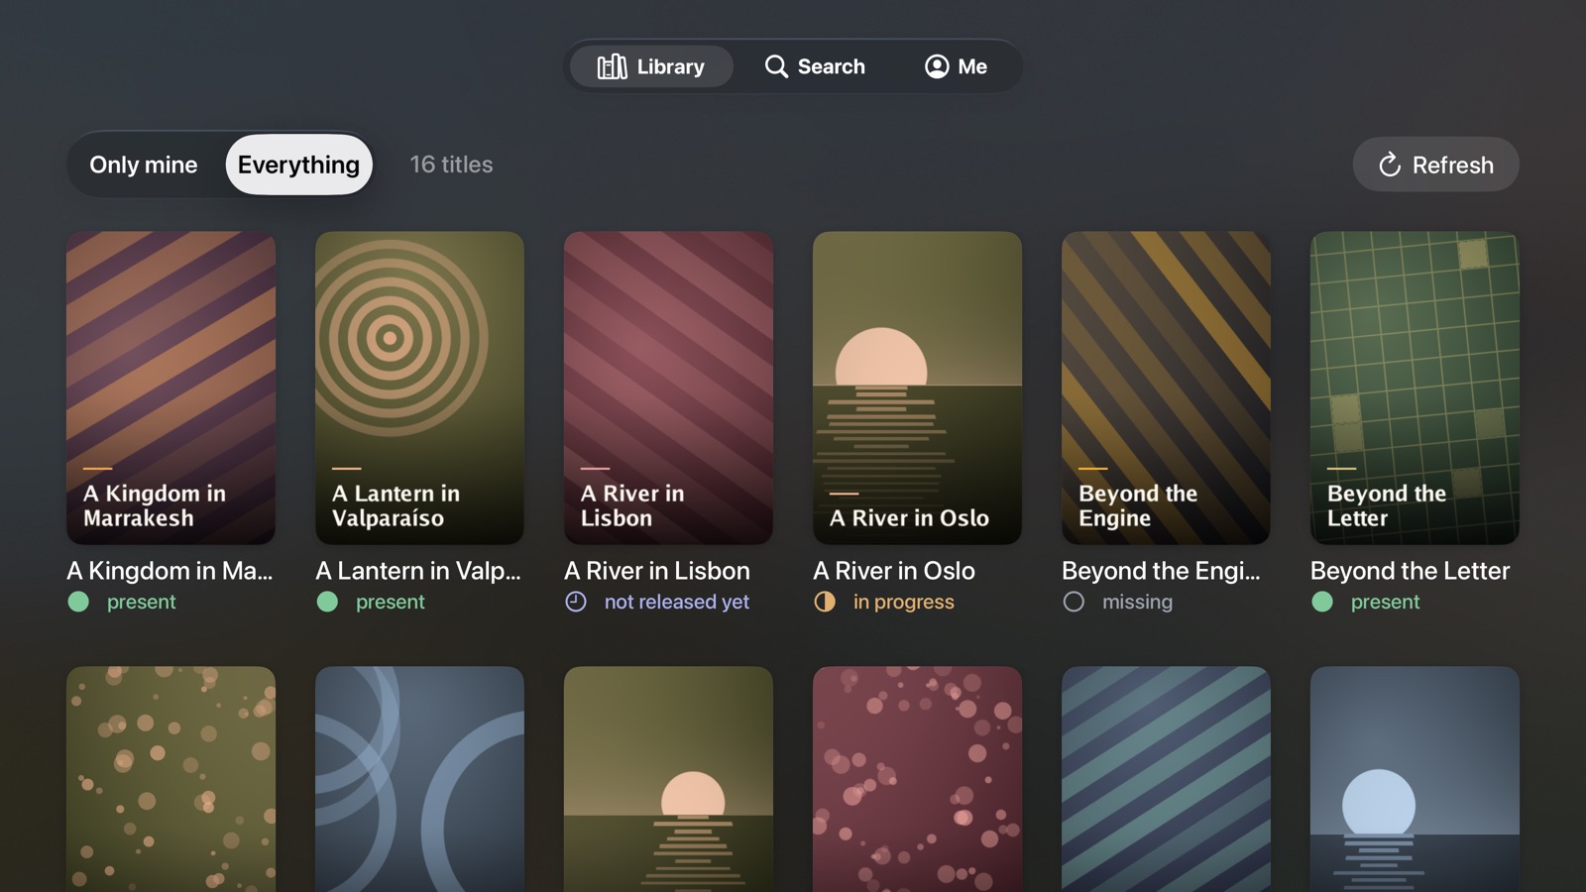Click the 'Beyond the Letter' title below cover
This screenshot has width=1586, height=892.
(1410, 571)
